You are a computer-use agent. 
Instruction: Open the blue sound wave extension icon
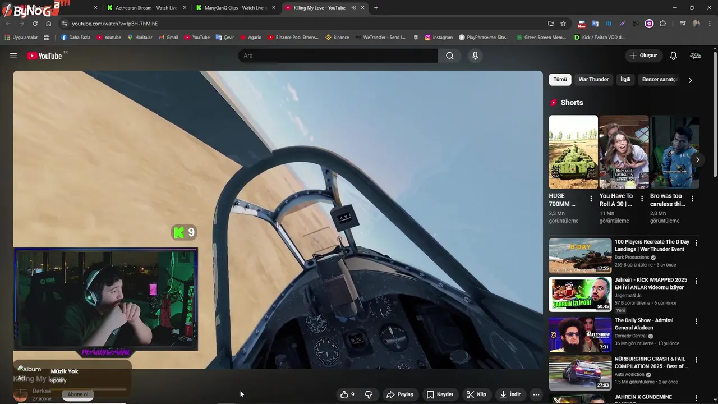tap(609, 24)
